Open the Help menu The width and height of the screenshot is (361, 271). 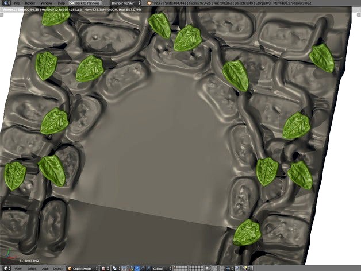pyautogui.click(x=61, y=3)
